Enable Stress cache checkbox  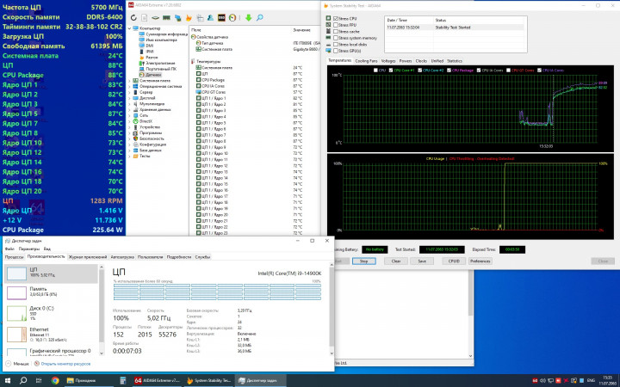pos(336,32)
